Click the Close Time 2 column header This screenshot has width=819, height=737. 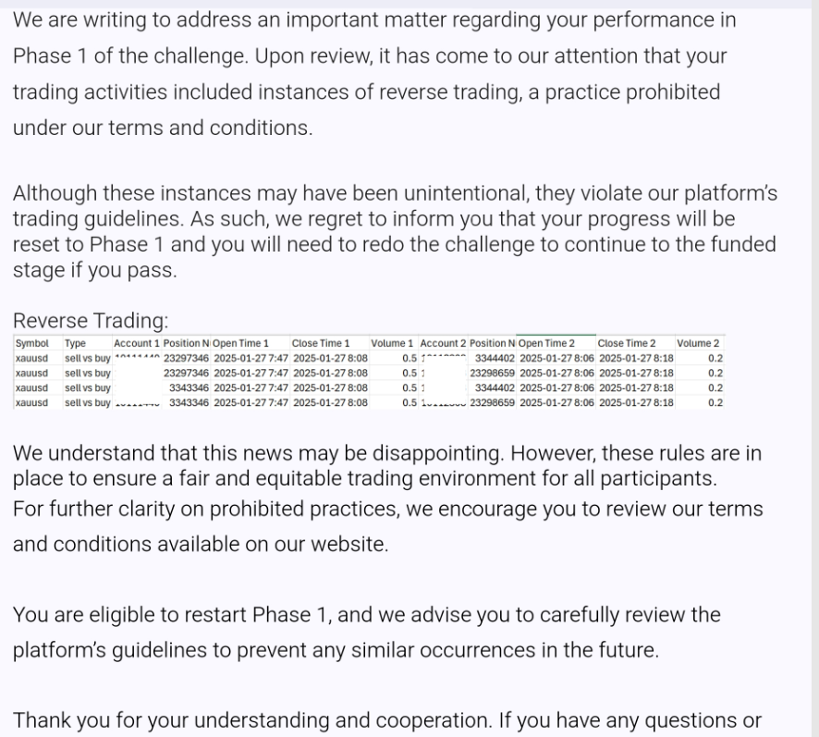(627, 343)
